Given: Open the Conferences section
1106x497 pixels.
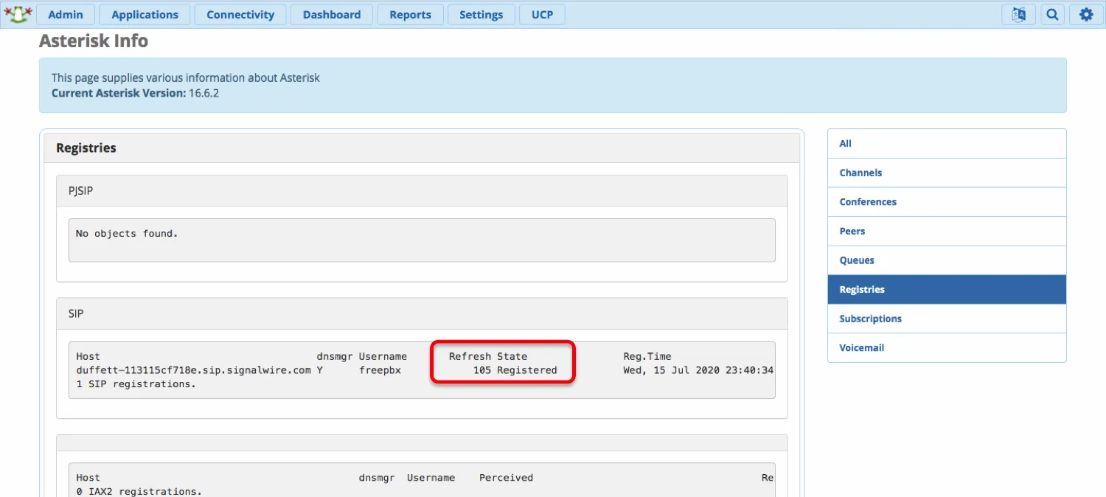Looking at the screenshot, I should [868, 201].
